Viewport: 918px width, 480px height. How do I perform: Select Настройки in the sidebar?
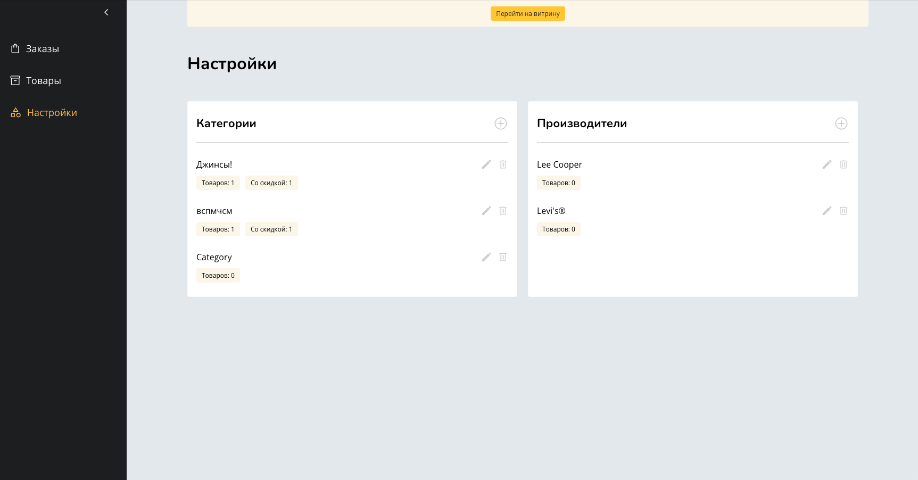(x=52, y=112)
